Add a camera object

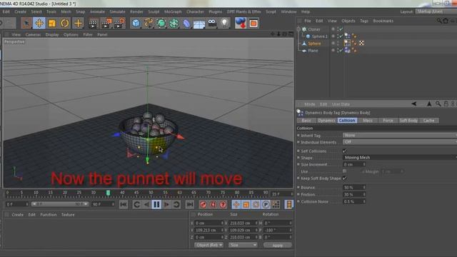pyautogui.click(x=212, y=24)
